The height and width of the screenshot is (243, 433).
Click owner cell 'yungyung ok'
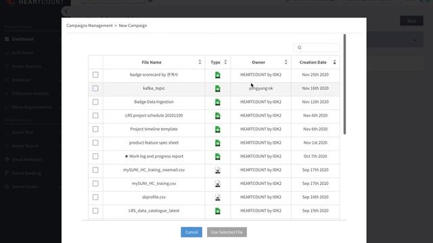[x=260, y=88]
